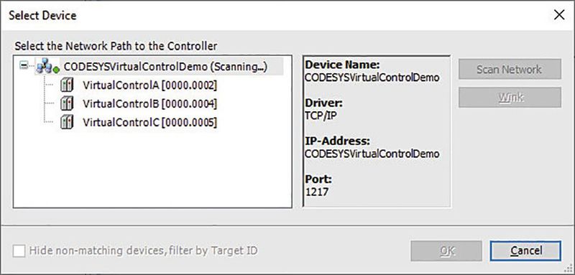This screenshot has width=575, height=275.
Task: Select the VirtualControlB PLC device icon
Action: point(66,103)
